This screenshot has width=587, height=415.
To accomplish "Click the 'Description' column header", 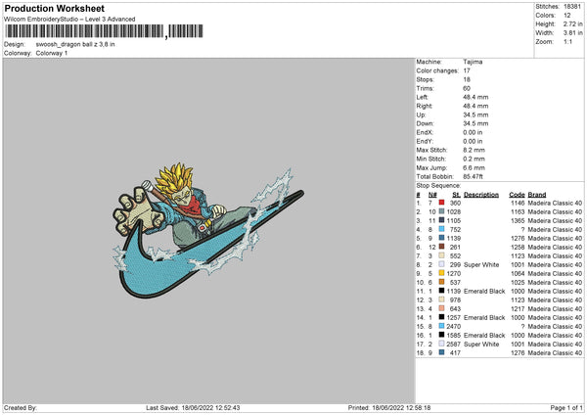I will [x=481, y=195].
